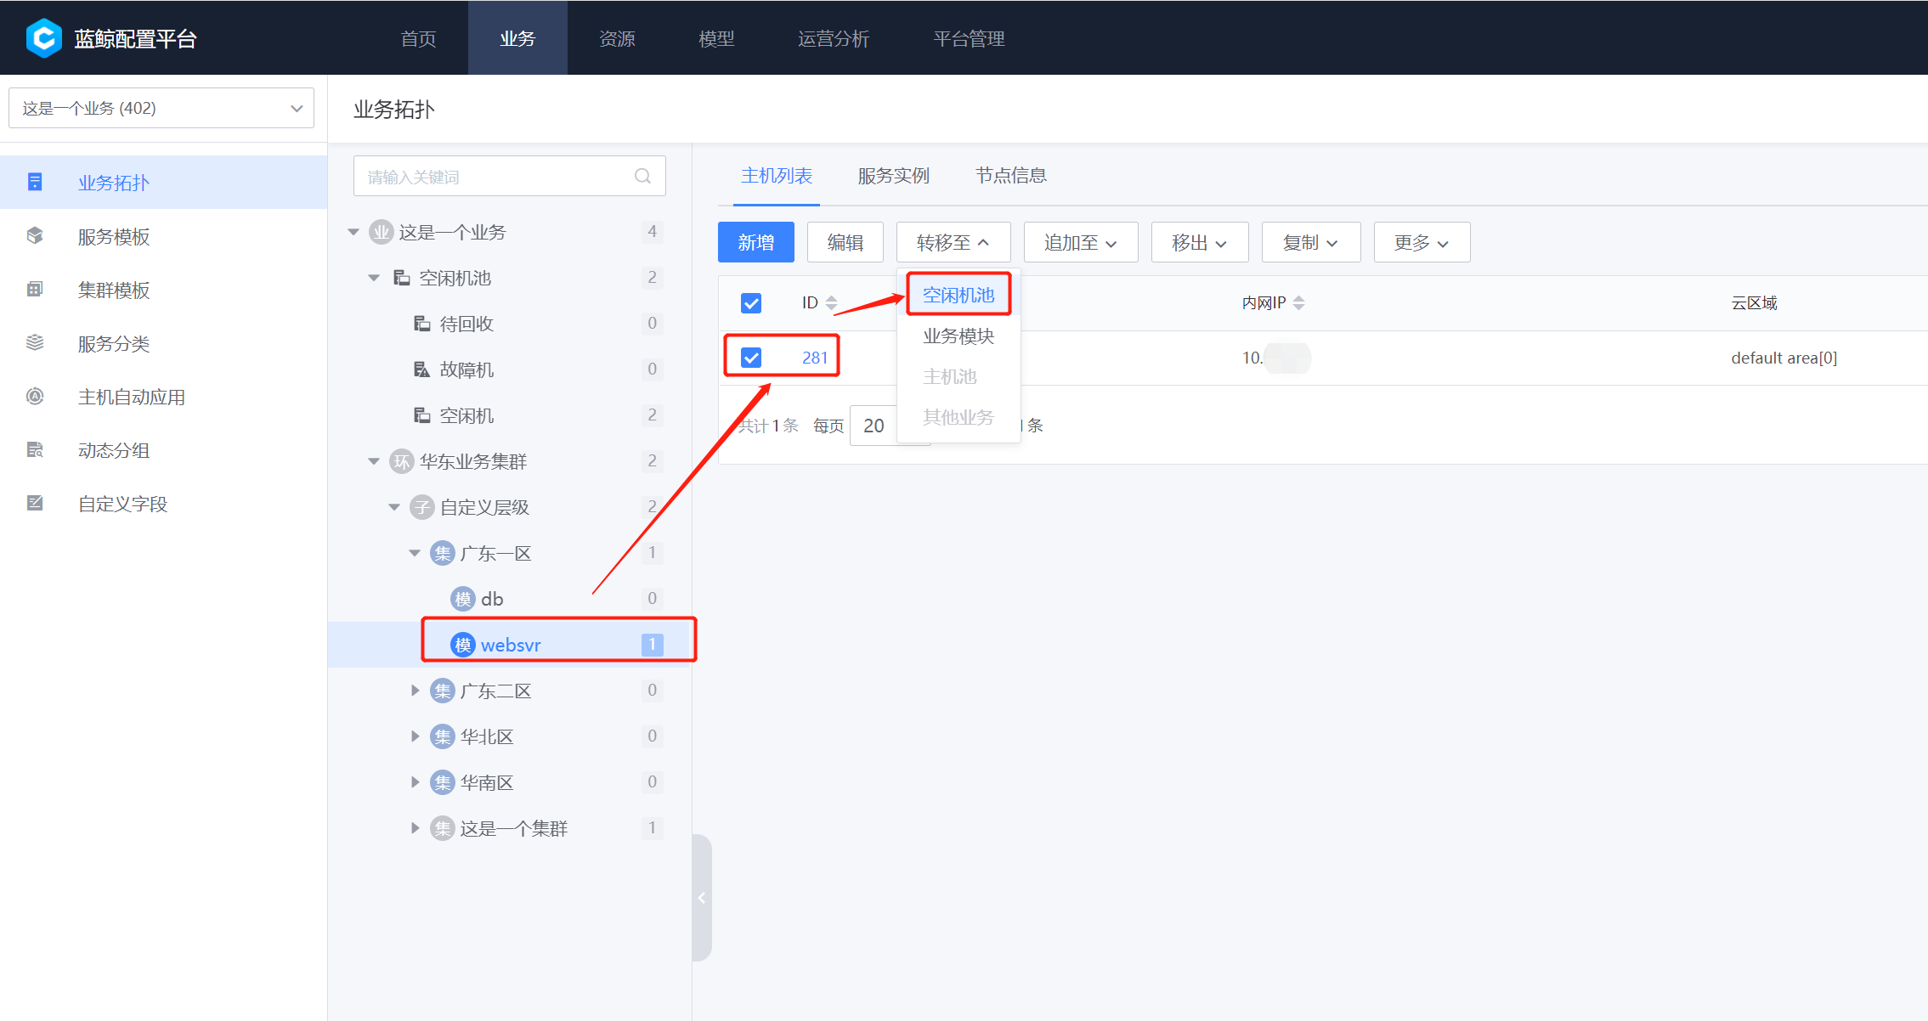
Task: Click the search magnifier icon in keyword box
Action: (x=642, y=176)
